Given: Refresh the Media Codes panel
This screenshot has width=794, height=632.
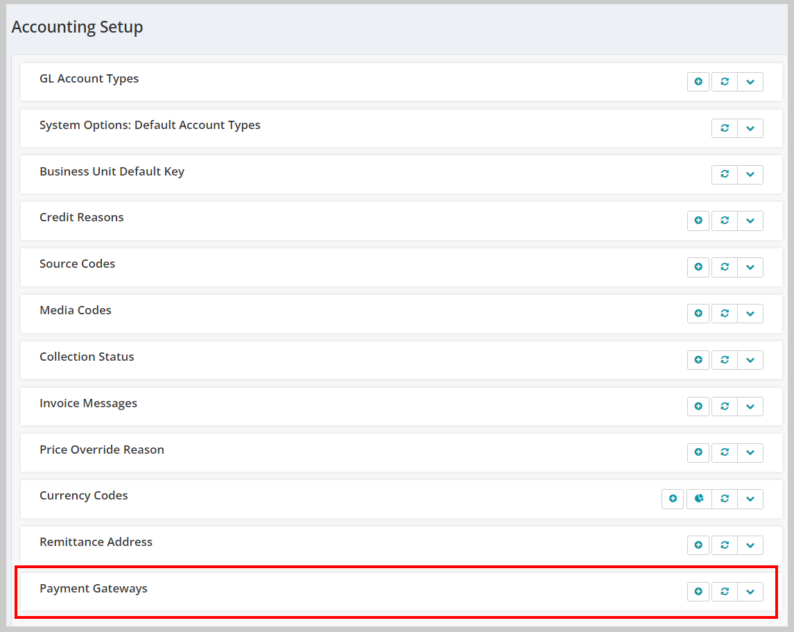Looking at the screenshot, I should (725, 314).
